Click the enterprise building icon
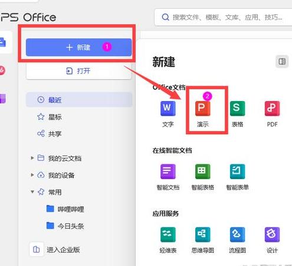 [x=37, y=249]
